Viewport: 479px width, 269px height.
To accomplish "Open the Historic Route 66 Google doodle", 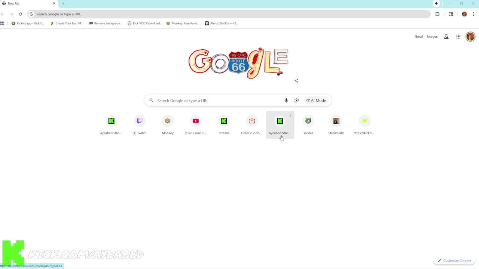I will [x=238, y=63].
